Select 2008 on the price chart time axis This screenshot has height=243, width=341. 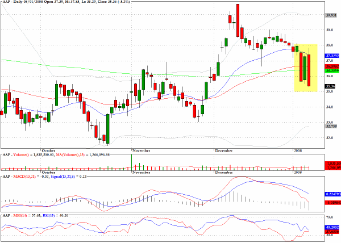(x=298, y=150)
